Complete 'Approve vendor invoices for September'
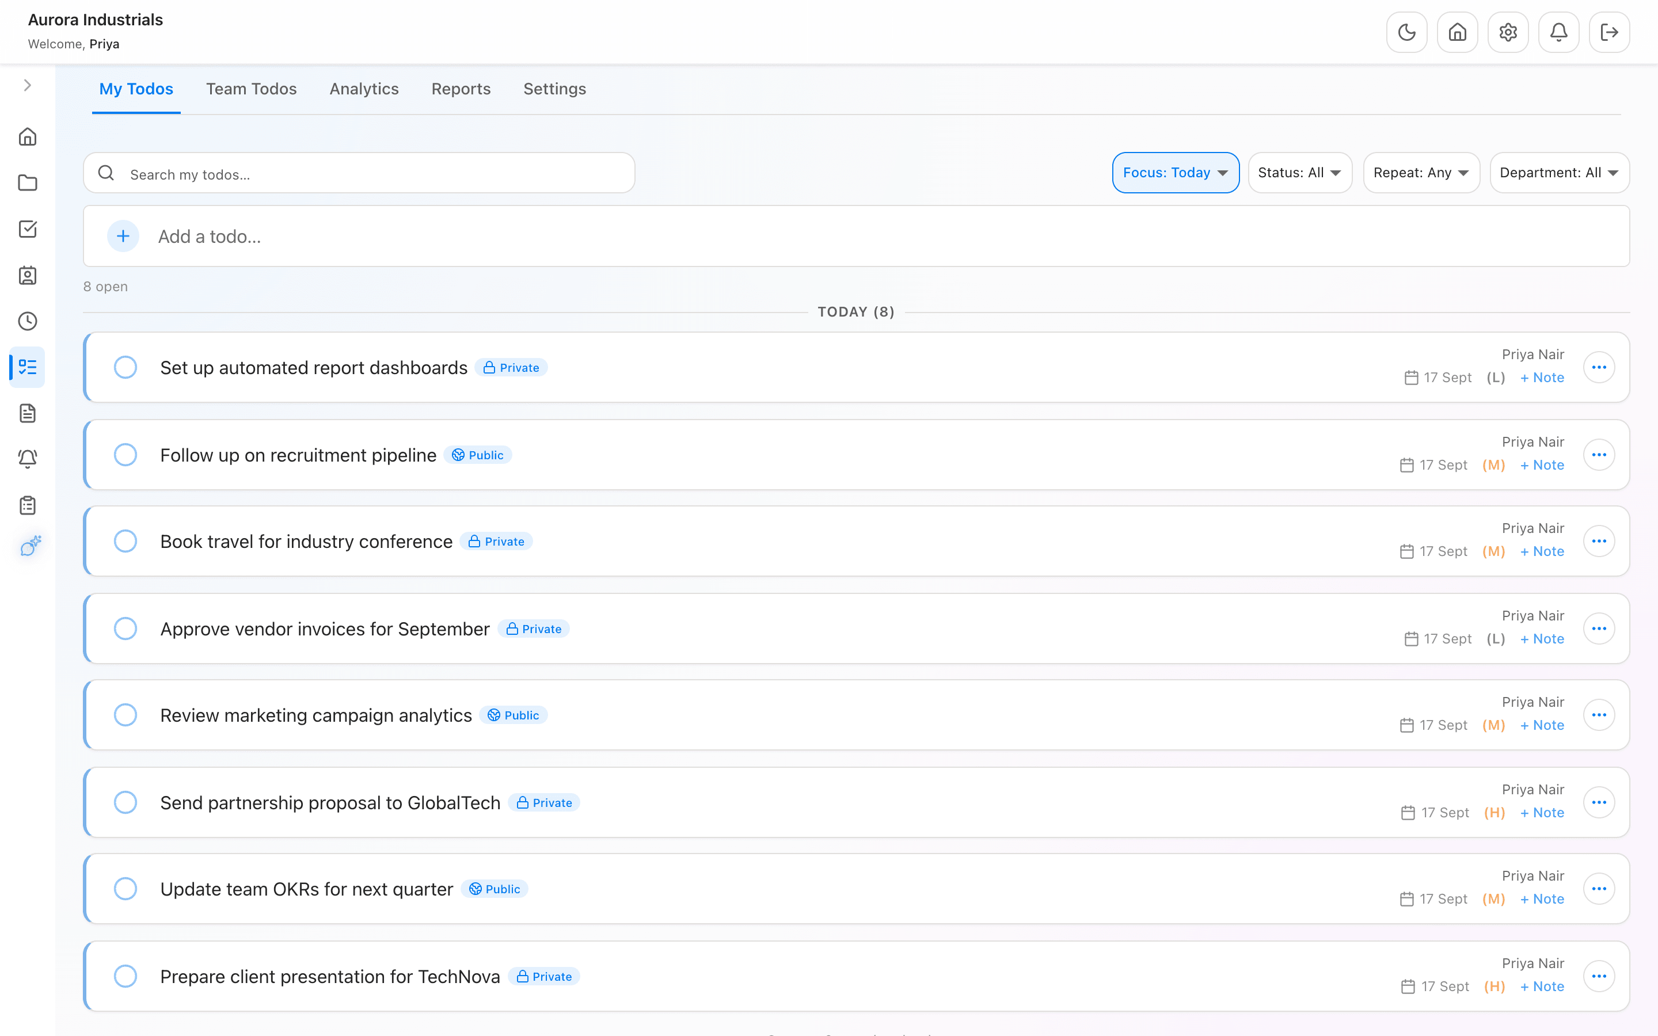The image size is (1658, 1036). 126,629
